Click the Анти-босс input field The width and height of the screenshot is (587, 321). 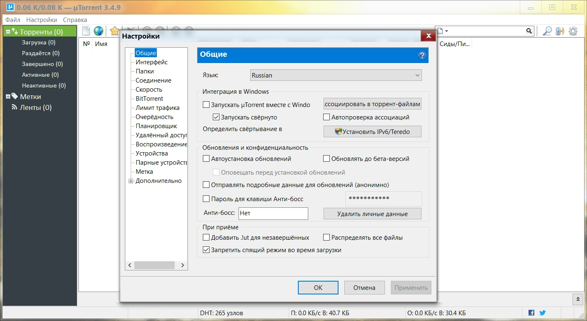pos(273,213)
